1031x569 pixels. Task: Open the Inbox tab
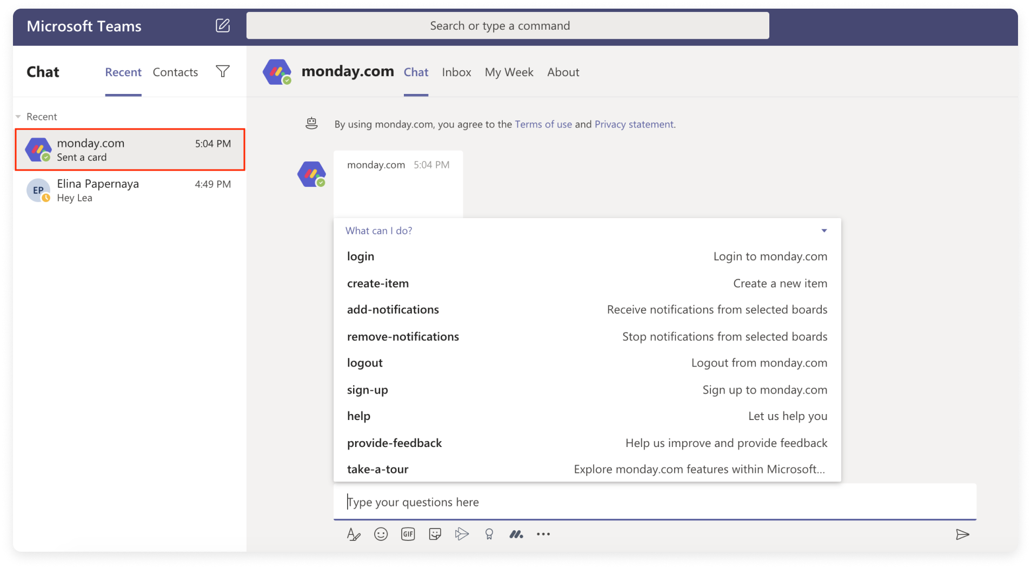pyautogui.click(x=456, y=72)
